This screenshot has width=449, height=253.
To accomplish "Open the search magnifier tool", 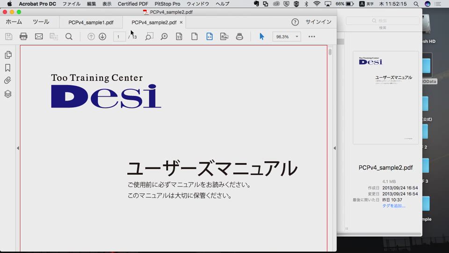I will pos(69,37).
